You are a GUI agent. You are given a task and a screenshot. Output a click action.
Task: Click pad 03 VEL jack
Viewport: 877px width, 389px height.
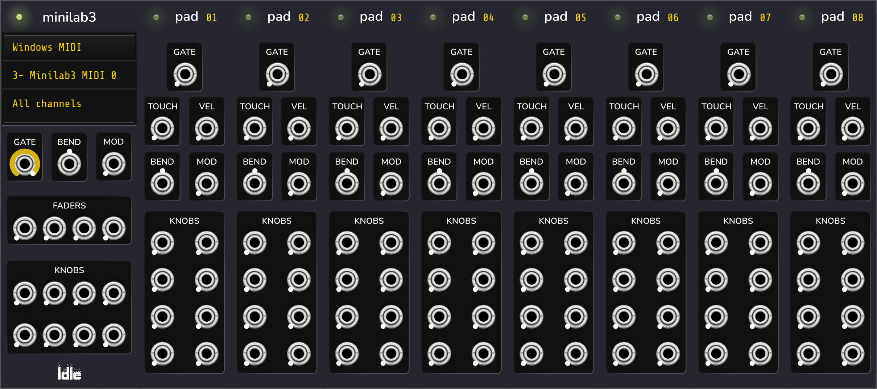pos(391,128)
